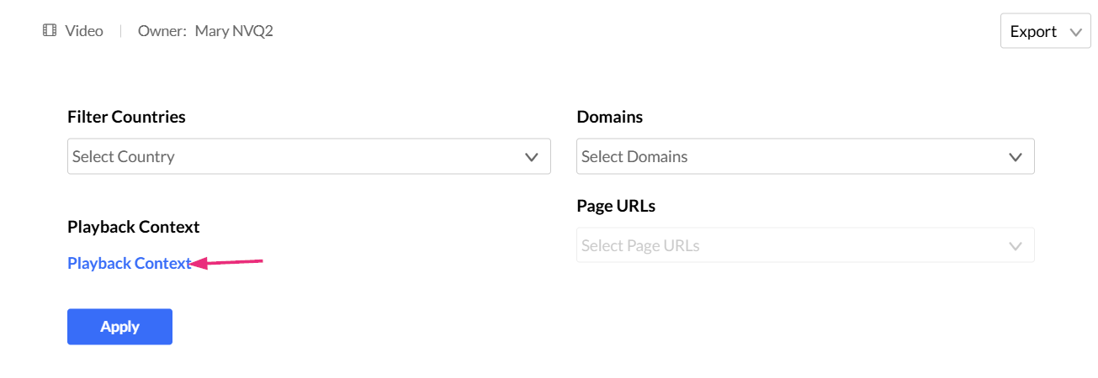
Task: Click the Page URLs heading label
Action: pyautogui.click(x=616, y=206)
